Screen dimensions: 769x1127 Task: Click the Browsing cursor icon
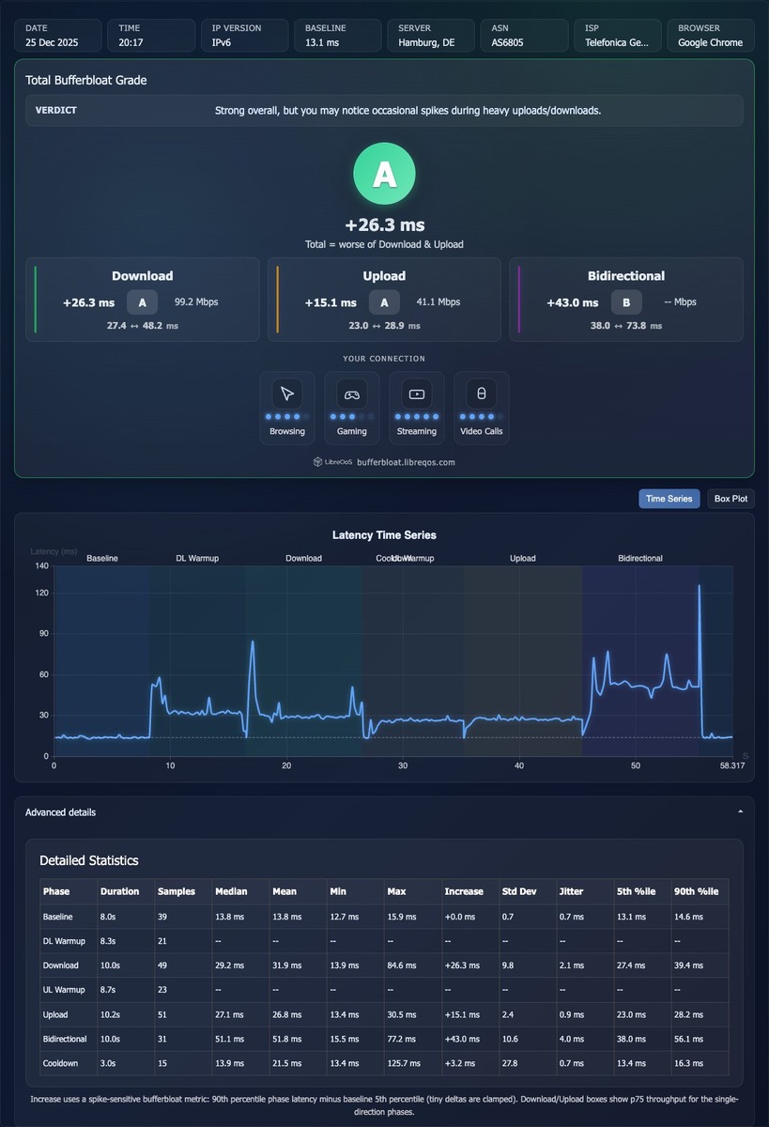click(287, 394)
